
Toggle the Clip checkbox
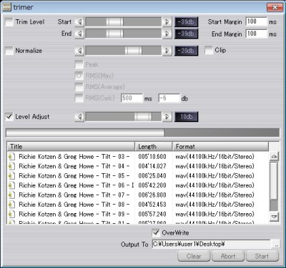(x=209, y=51)
